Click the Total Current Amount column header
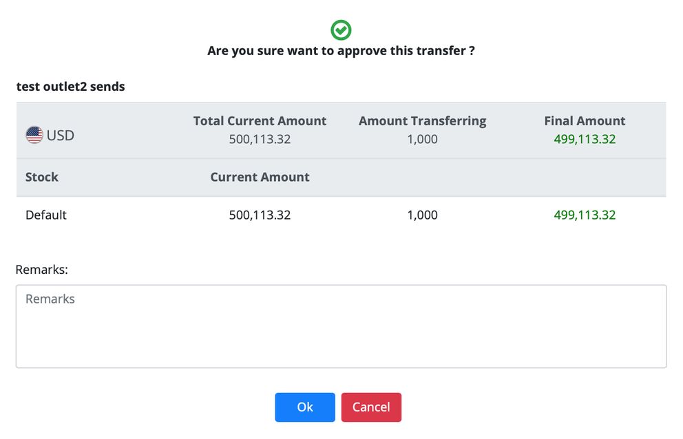The height and width of the screenshot is (439, 683). click(260, 120)
